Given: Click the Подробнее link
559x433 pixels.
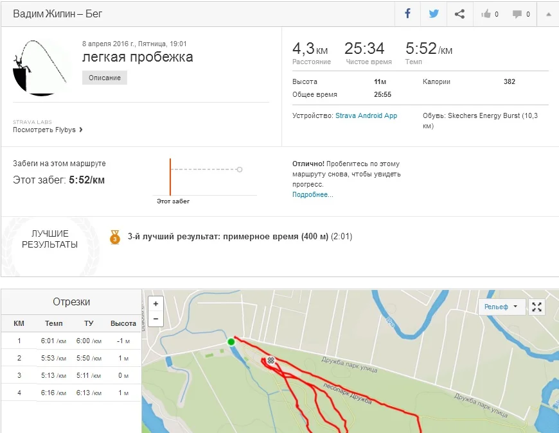Looking at the screenshot, I should 312,194.
